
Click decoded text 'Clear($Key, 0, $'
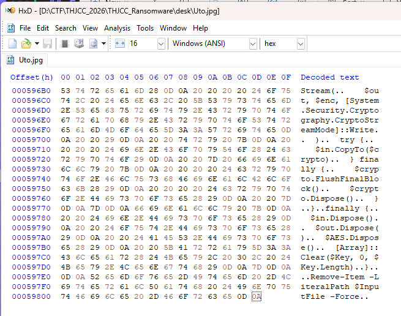click(x=340, y=257)
